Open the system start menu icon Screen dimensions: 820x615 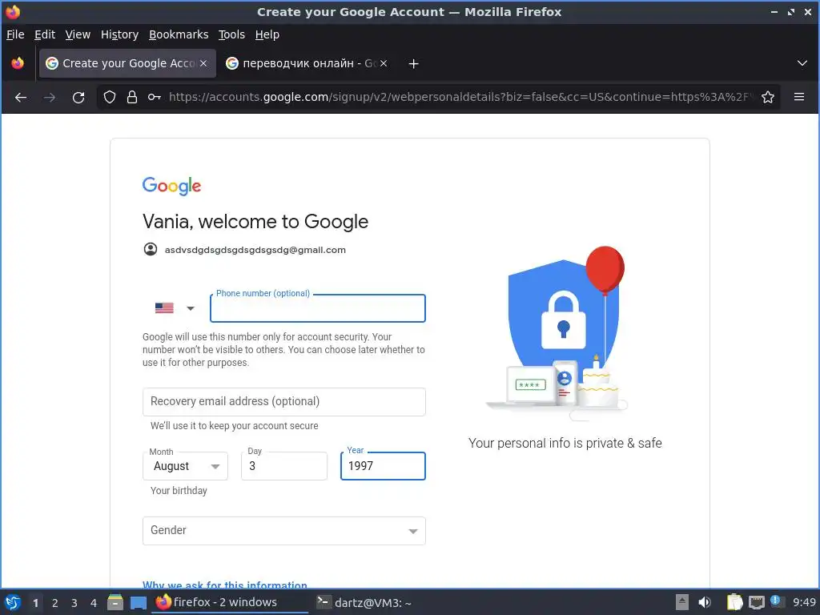point(13,602)
